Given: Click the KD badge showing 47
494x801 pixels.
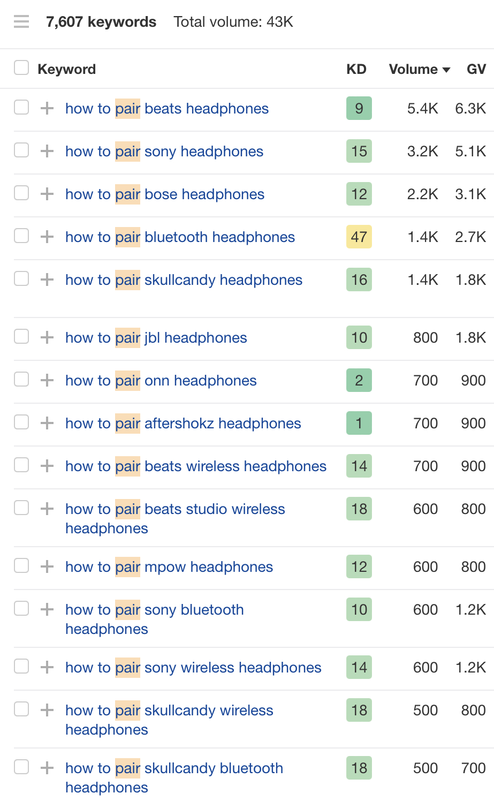Looking at the screenshot, I should (x=359, y=237).
